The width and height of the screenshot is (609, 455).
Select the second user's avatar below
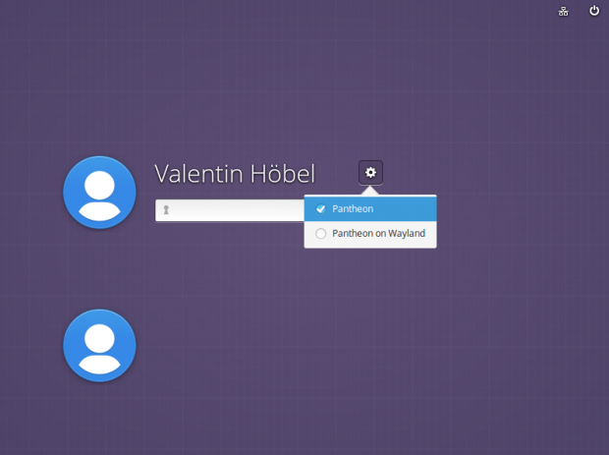99,346
